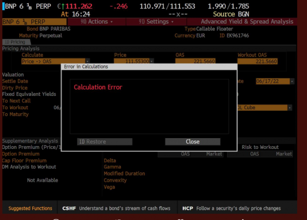Click the Settle Date label

[x=15, y=81]
